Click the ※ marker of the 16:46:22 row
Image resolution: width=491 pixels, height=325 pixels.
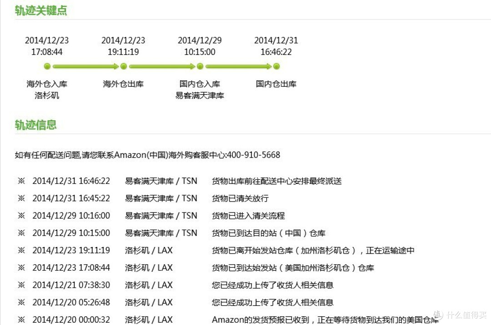coord(21,181)
